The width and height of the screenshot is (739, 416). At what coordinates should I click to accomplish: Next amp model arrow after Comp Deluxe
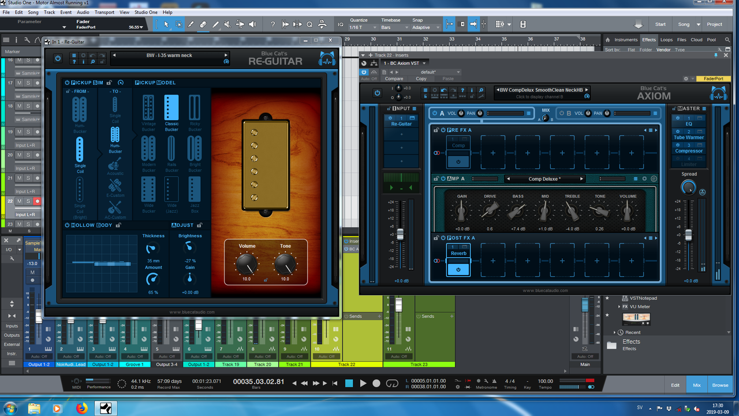pyautogui.click(x=581, y=179)
